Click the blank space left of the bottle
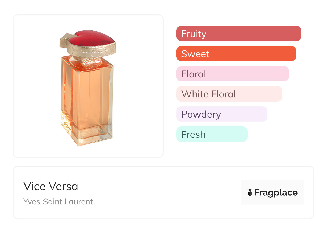Screen dimensions: 327x232 point(35,89)
